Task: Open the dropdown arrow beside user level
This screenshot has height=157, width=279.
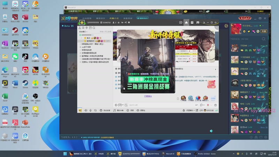Action: click(x=263, y=26)
